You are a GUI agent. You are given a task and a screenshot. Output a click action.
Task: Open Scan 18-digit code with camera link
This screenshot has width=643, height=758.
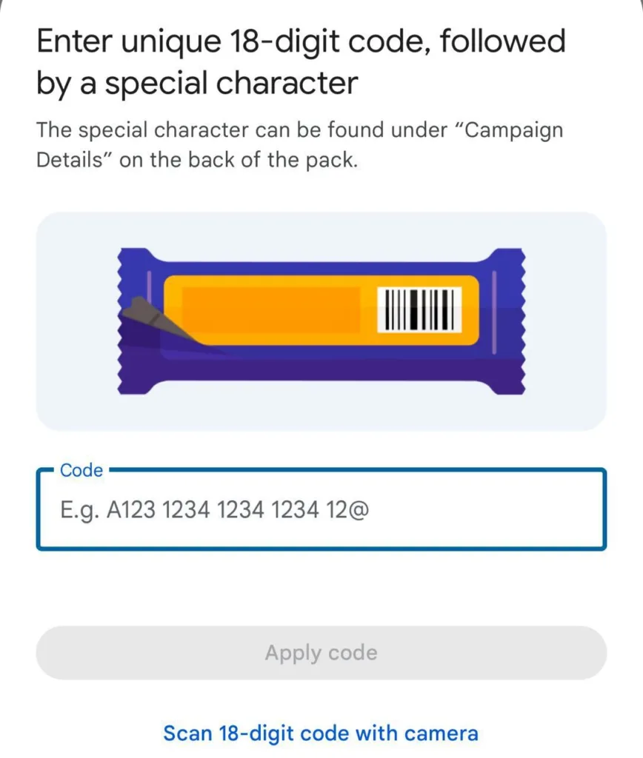point(321,734)
